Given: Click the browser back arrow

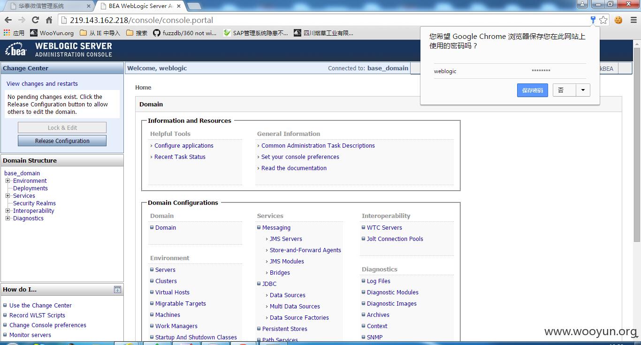Looking at the screenshot, I should point(8,20).
